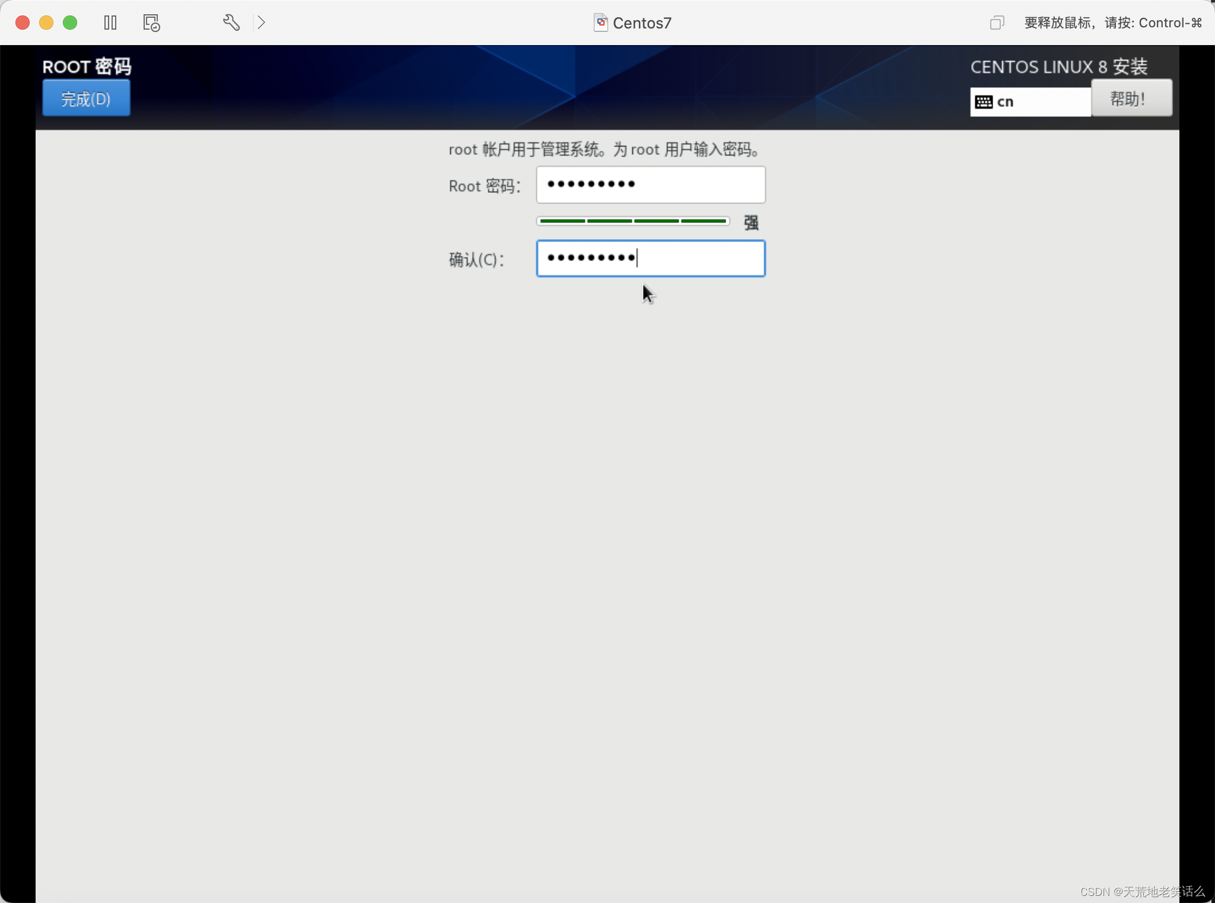Focus the Root 密码 password field
This screenshot has width=1215, height=903.
(x=650, y=185)
